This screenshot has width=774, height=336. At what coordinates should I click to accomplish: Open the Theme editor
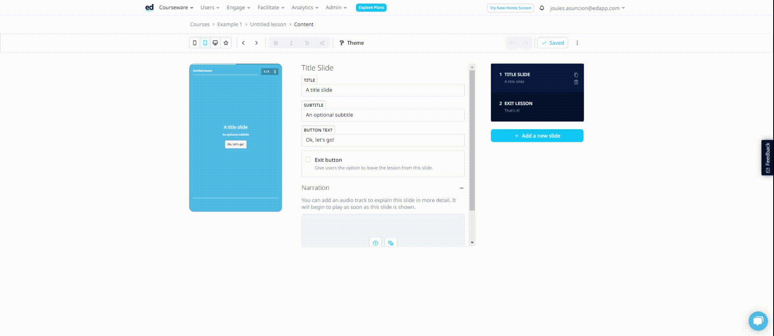[x=352, y=43]
